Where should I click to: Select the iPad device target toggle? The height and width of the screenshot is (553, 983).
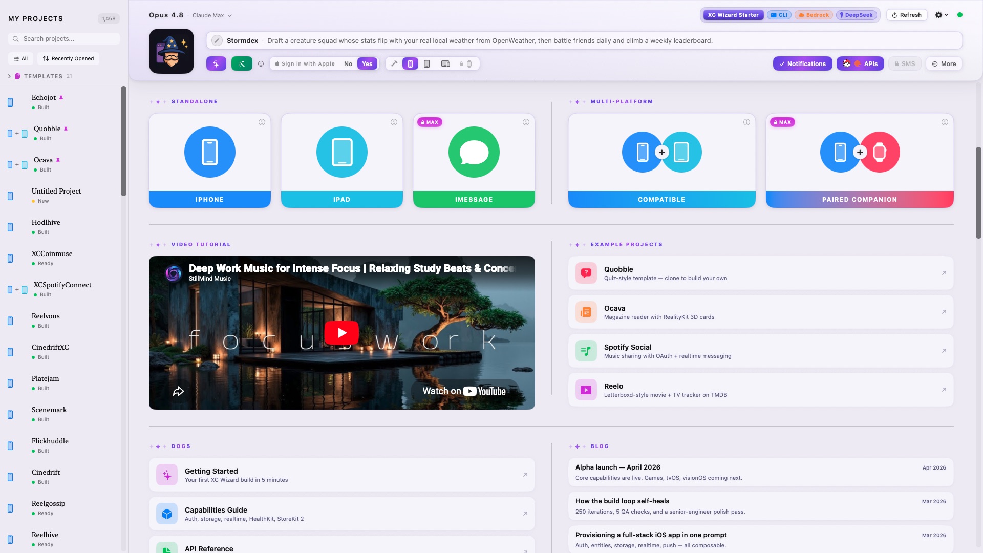(427, 63)
